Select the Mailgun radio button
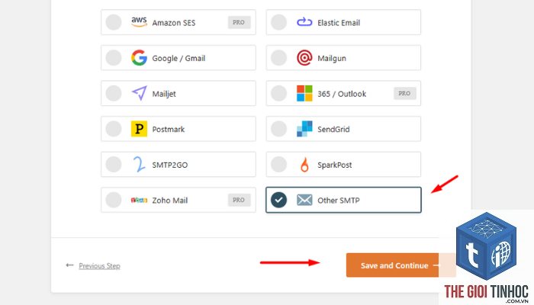 coord(278,57)
